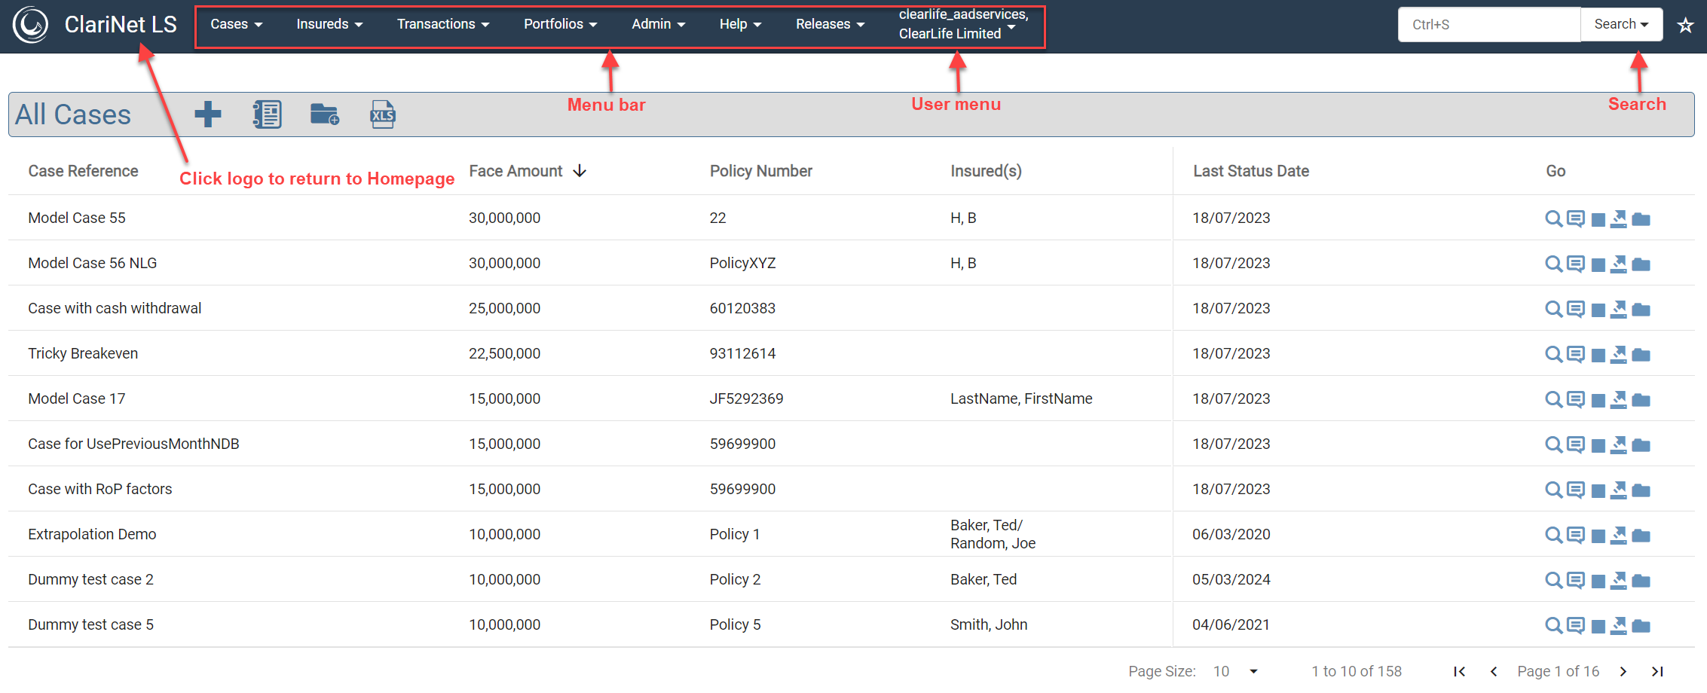
Task: Click policy number 93112614
Action: 742,353
